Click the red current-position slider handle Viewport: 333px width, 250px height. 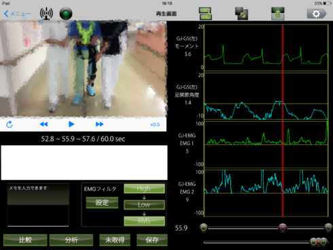[x=283, y=228]
